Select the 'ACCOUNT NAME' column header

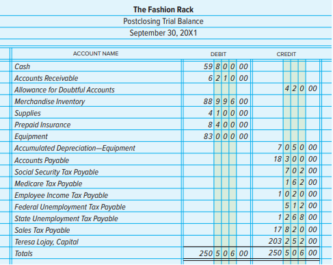[96, 53]
